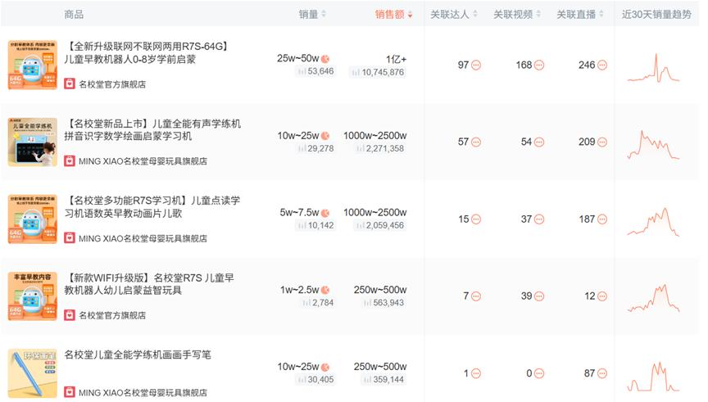Sort by 销售额 column arrow
Screen dimensions: 708x402
click(410, 15)
